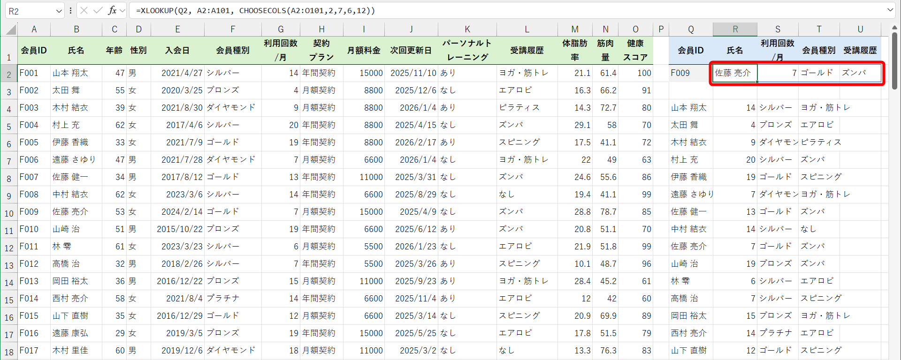Click the cancel X icon in formula bar

(x=84, y=10)
